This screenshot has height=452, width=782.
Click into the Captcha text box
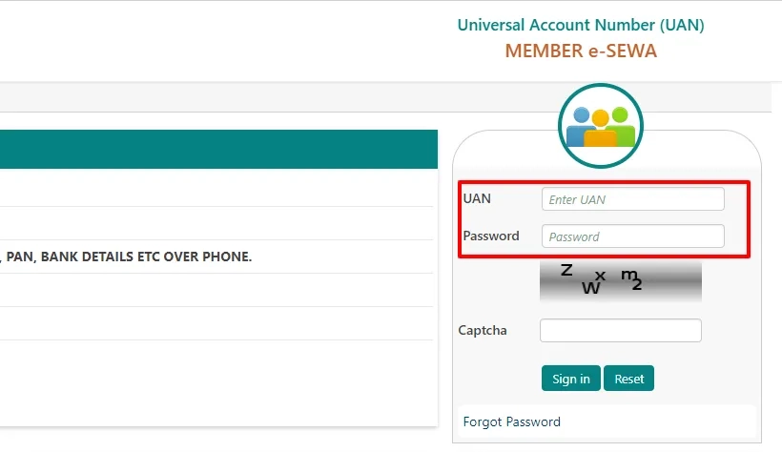click(620, 330)
